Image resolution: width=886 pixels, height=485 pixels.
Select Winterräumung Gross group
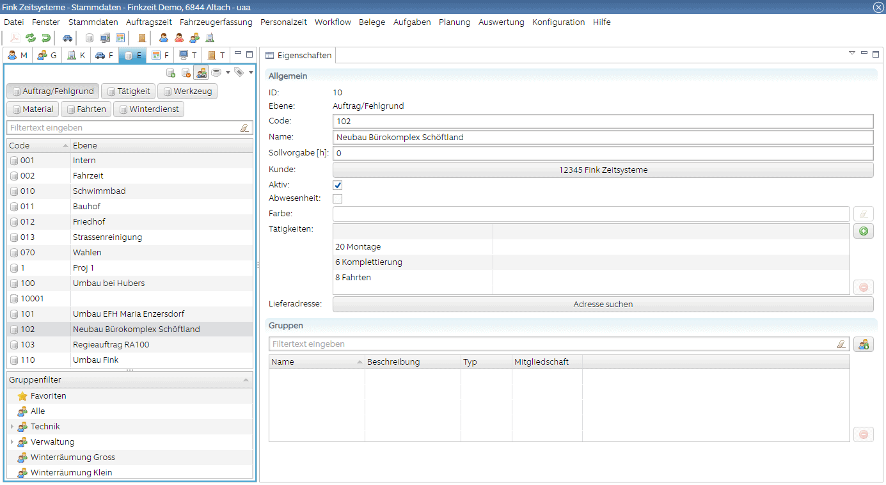pos(130,457)
